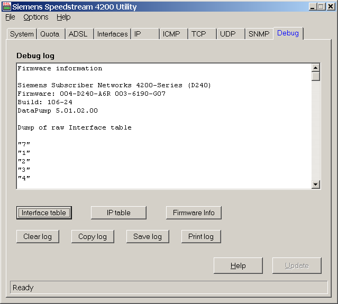Click the 'Firmware: 004-D240-A6R' log line
The height and width of the screenshot is (304, 338).
click(x=92, y=94)
